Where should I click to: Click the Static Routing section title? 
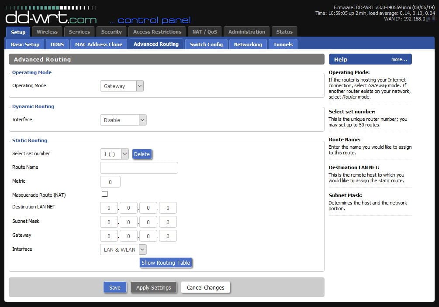point(30,140)
